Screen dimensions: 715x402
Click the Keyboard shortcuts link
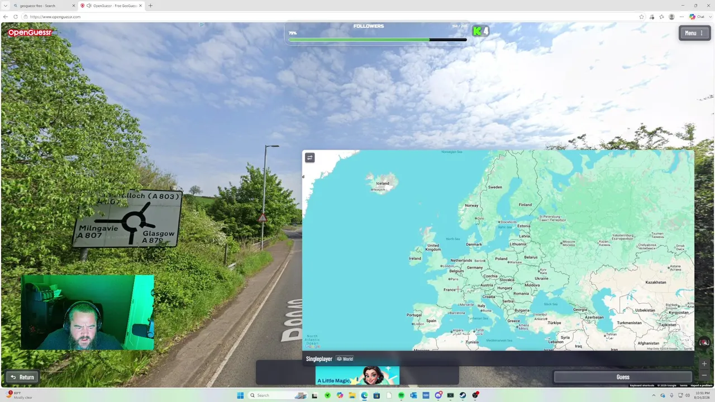pos(642,385)
